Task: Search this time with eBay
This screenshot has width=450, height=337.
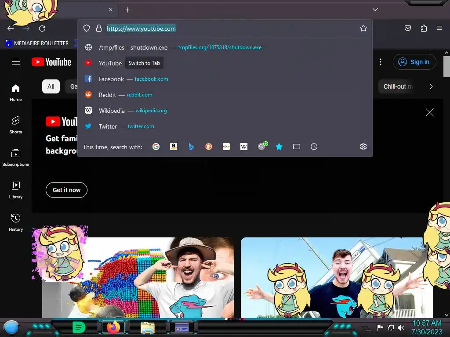Action: pyautogui.click(x=226, y=147)
